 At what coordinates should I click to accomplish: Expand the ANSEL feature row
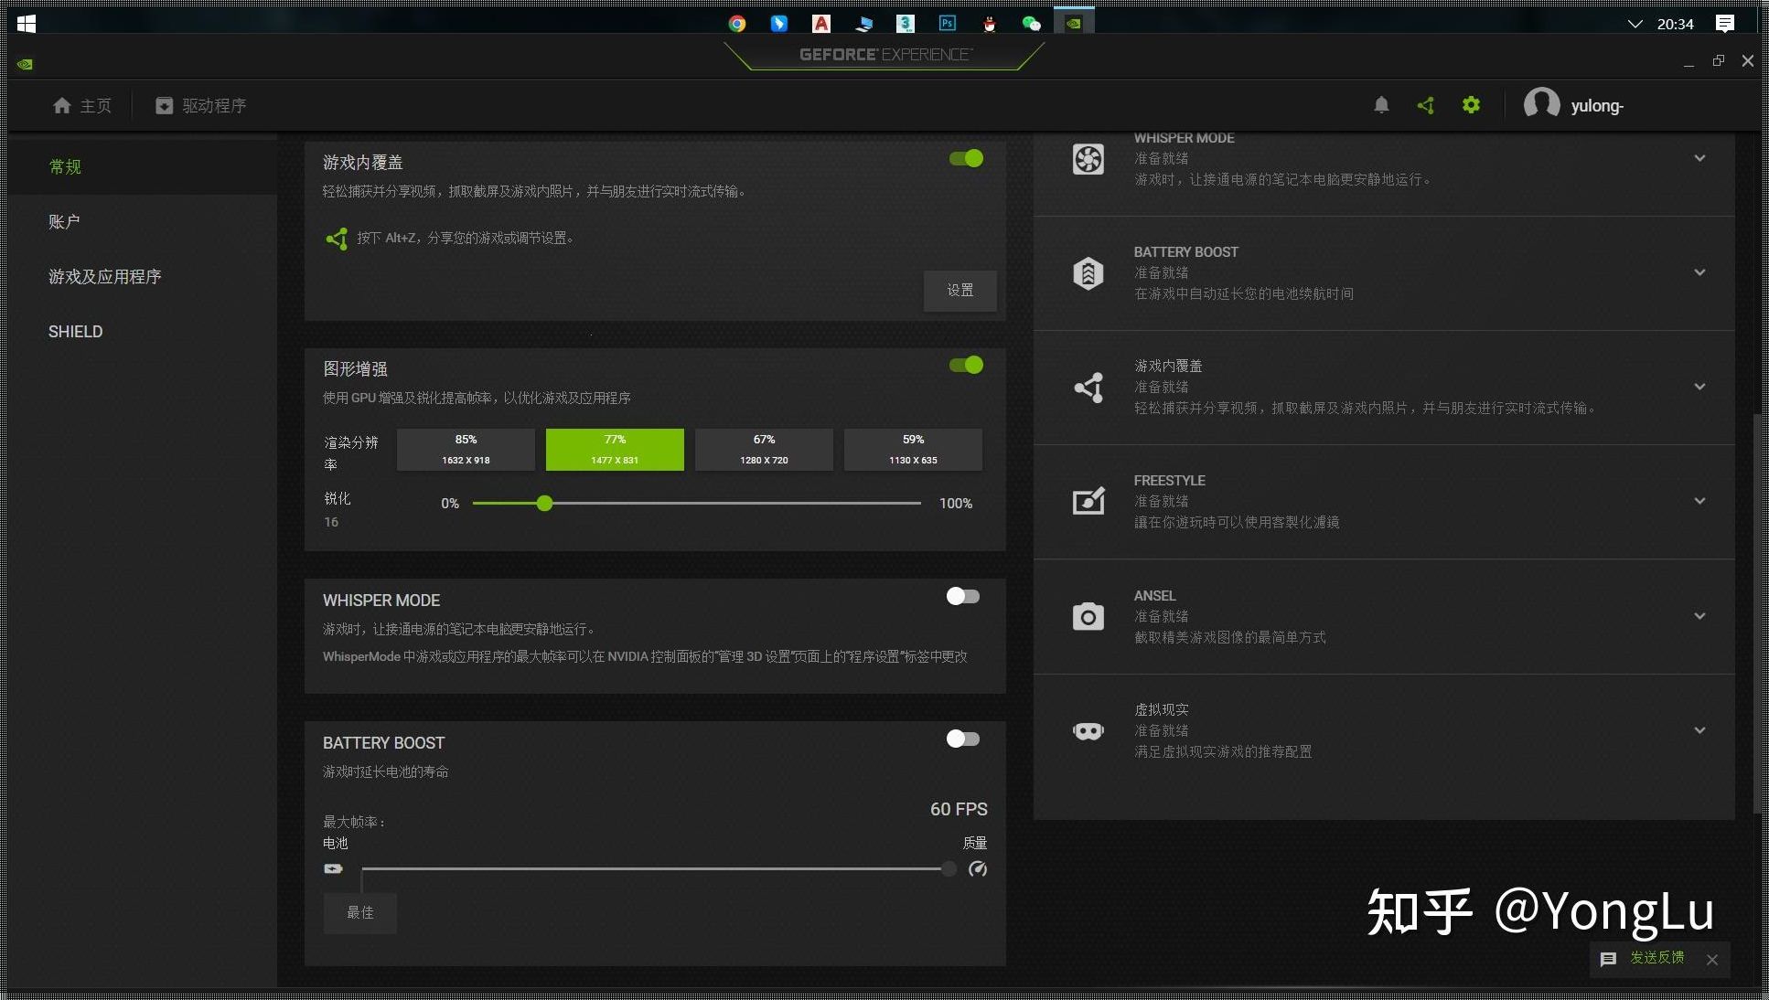tap(1699, 616)
